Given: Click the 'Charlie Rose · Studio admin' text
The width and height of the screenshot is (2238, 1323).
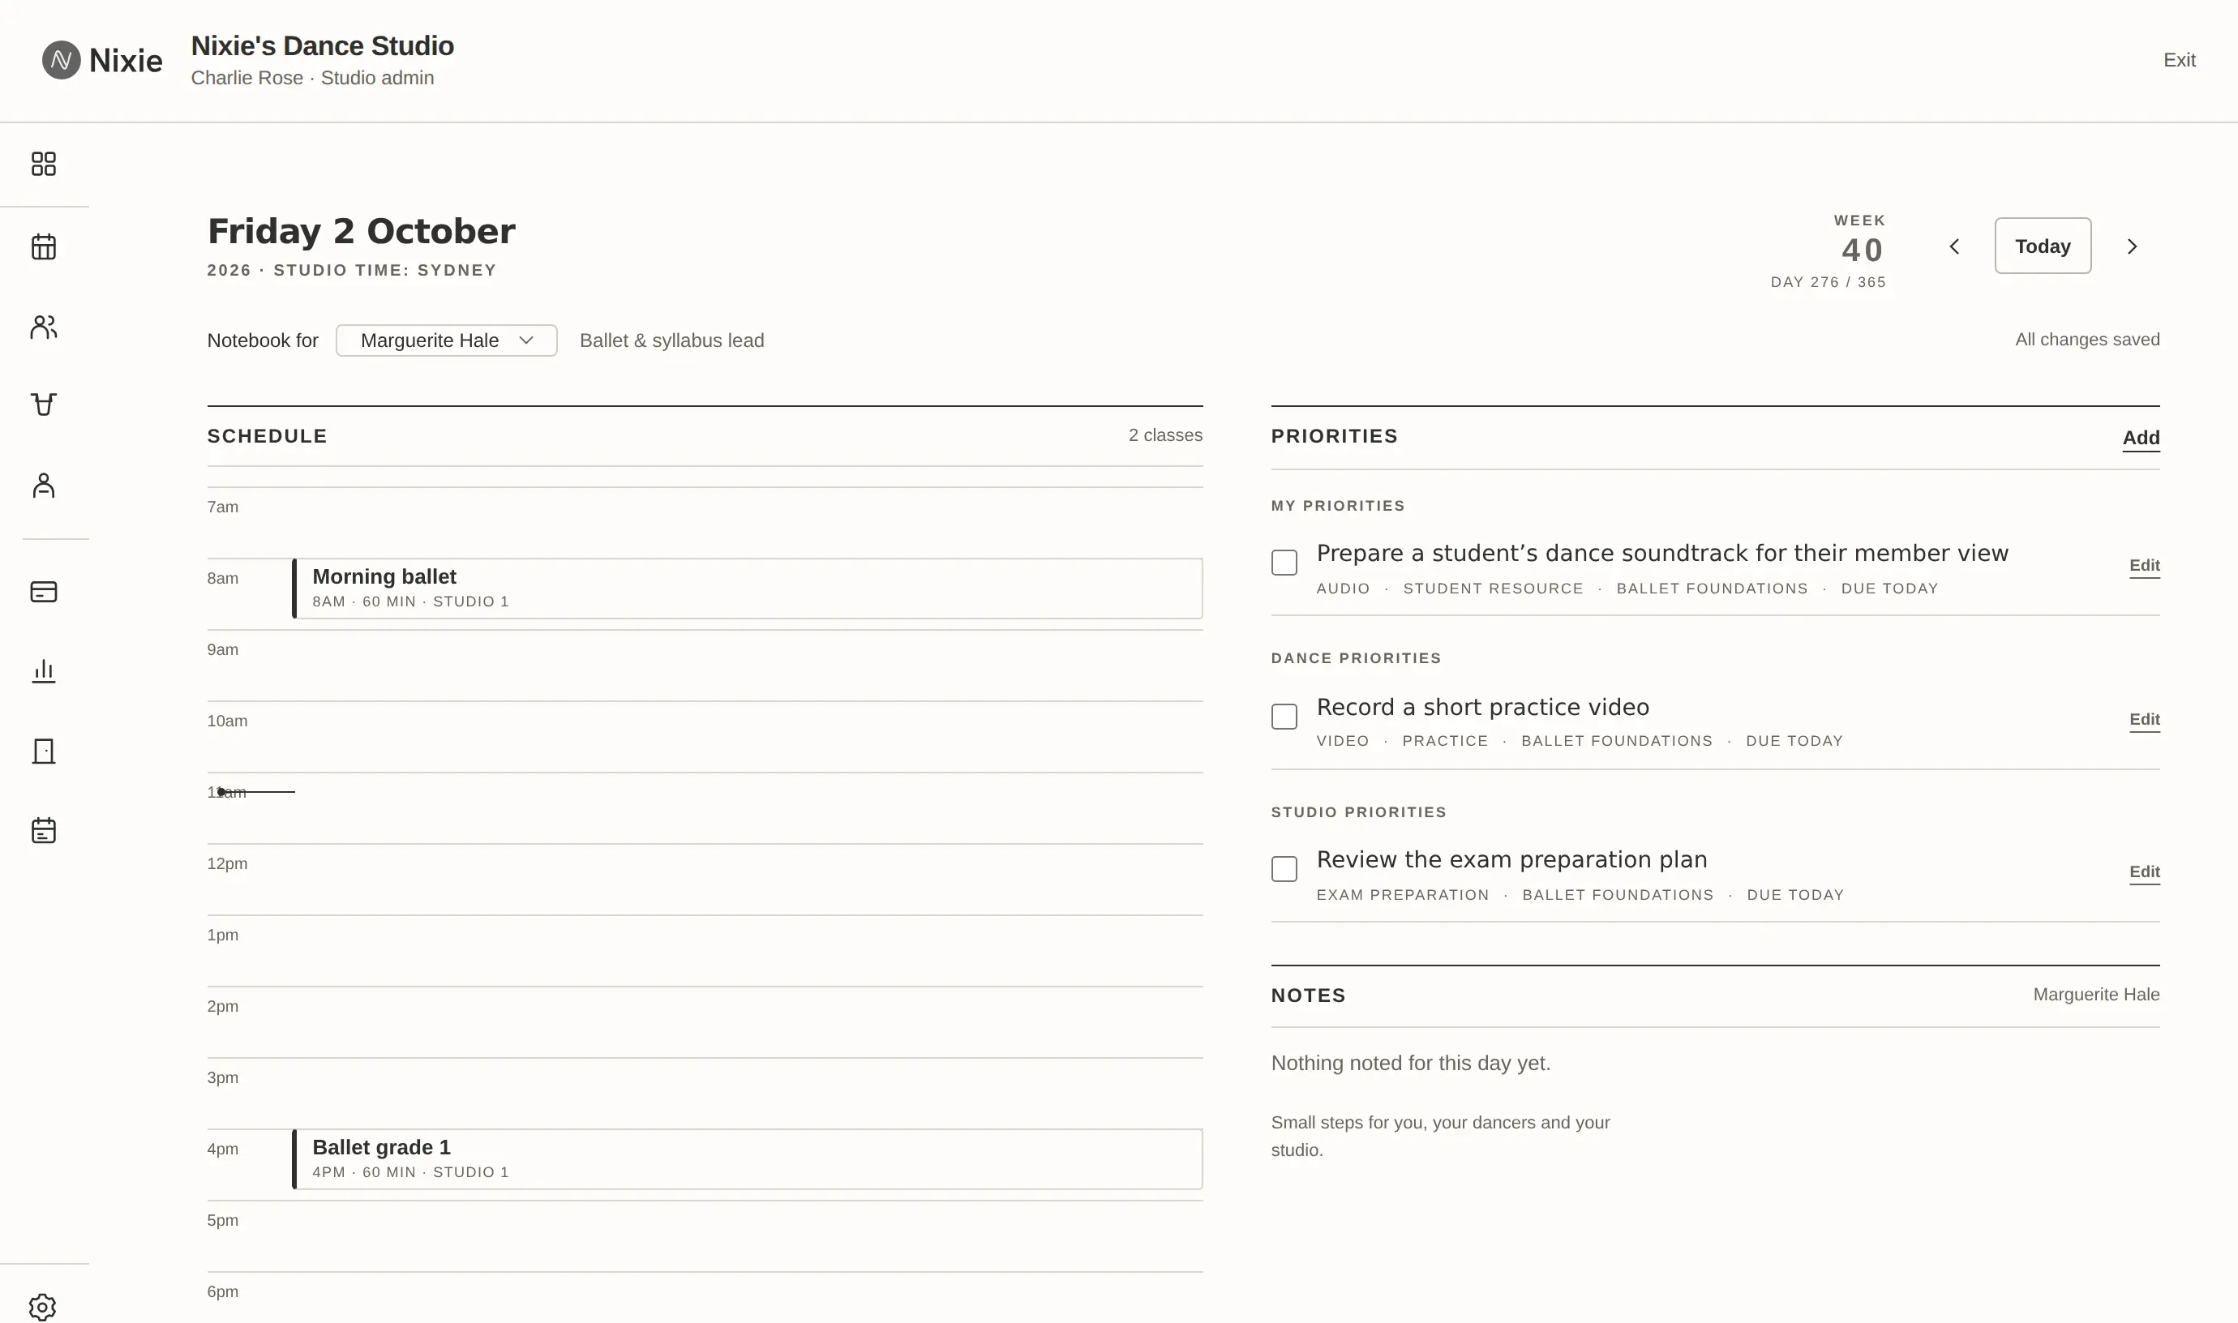Looking at the screenshot, I should pos(312,78).
